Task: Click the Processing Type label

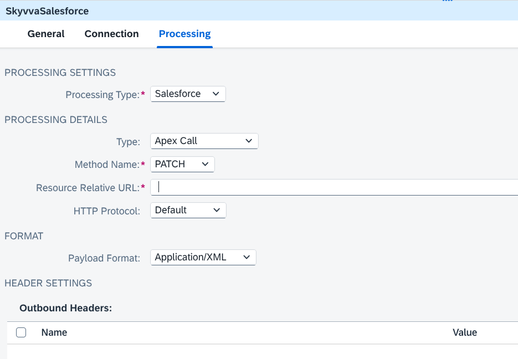Action: tap(102, 95)
